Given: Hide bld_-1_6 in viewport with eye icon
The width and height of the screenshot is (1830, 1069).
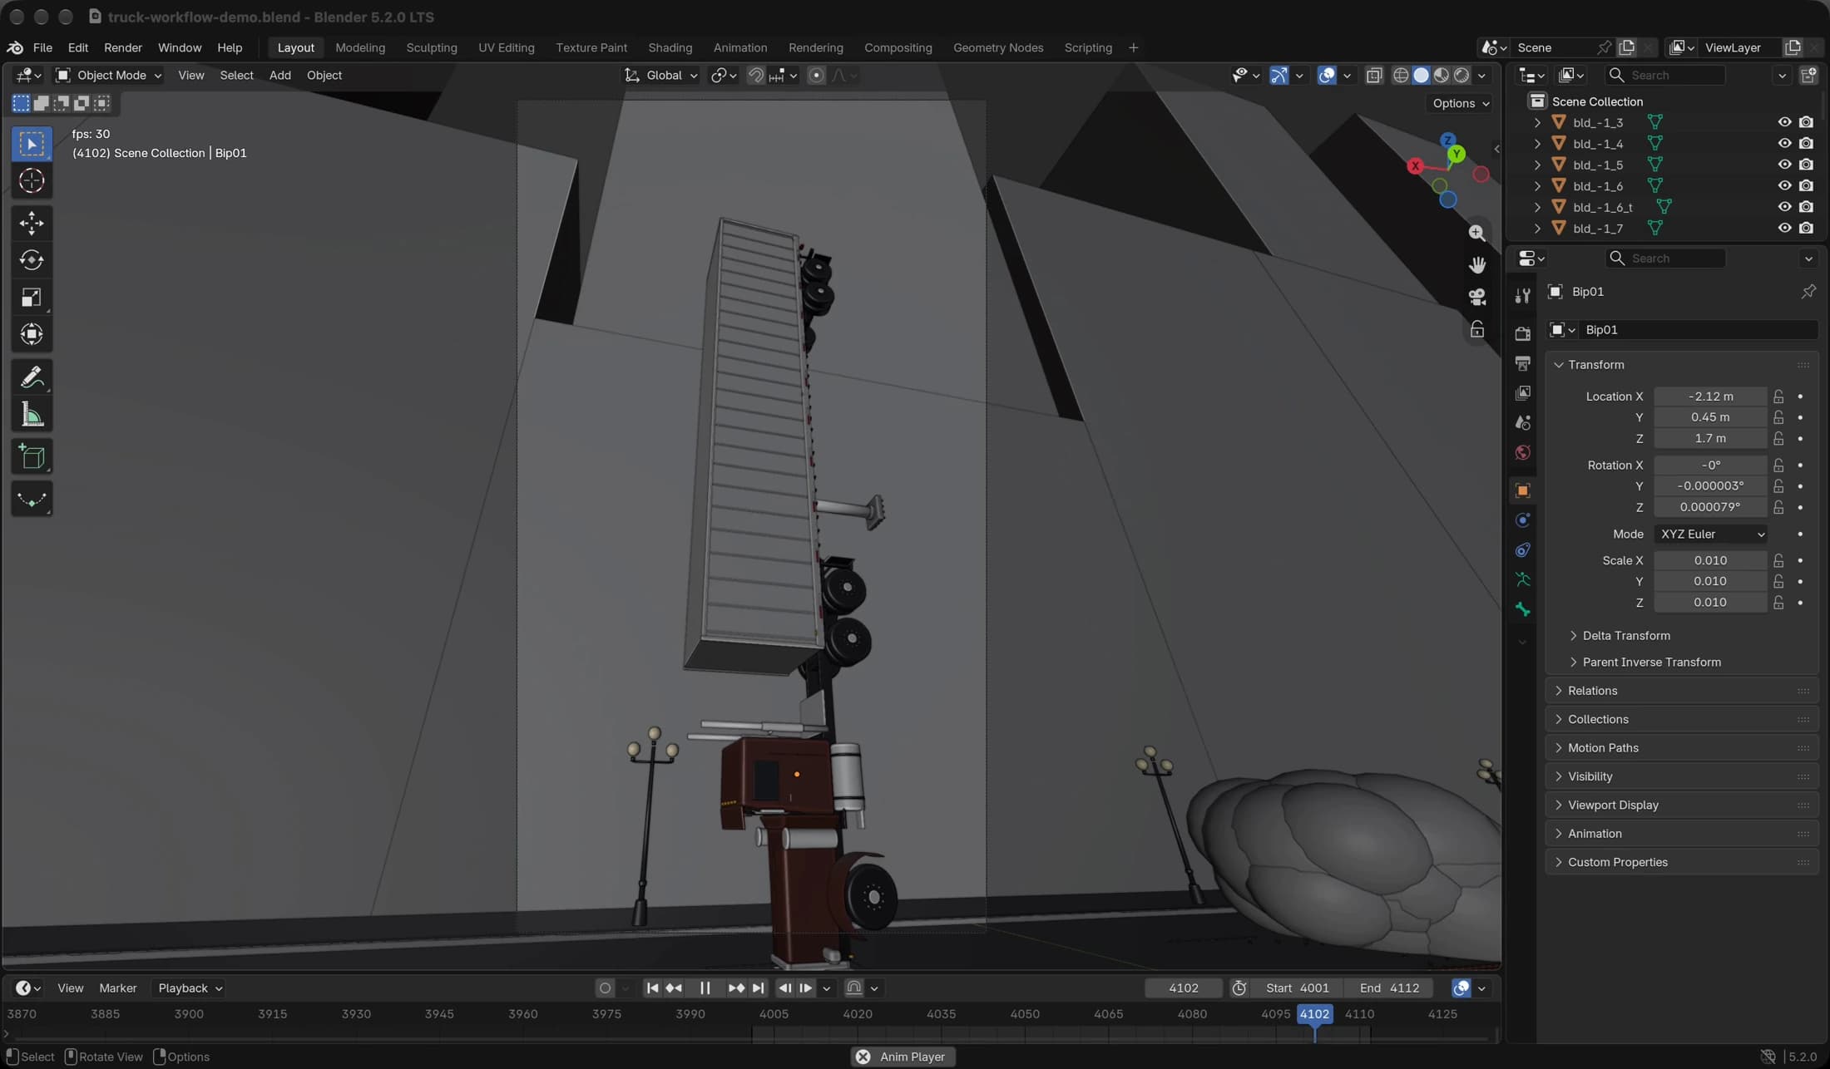Looking at the screenshot, I should 1784,185.
